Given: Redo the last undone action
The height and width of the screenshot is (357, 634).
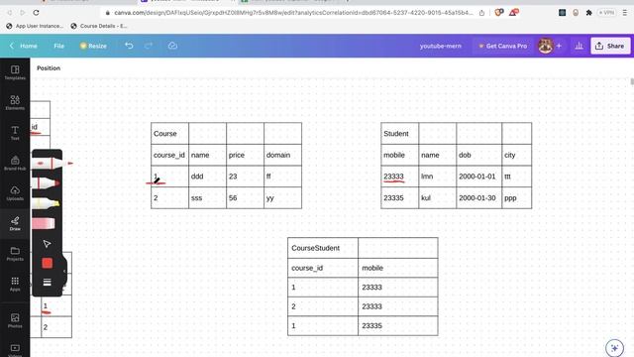Looking at the screenshot, I should pyautogui.click(x=149, y=46).
